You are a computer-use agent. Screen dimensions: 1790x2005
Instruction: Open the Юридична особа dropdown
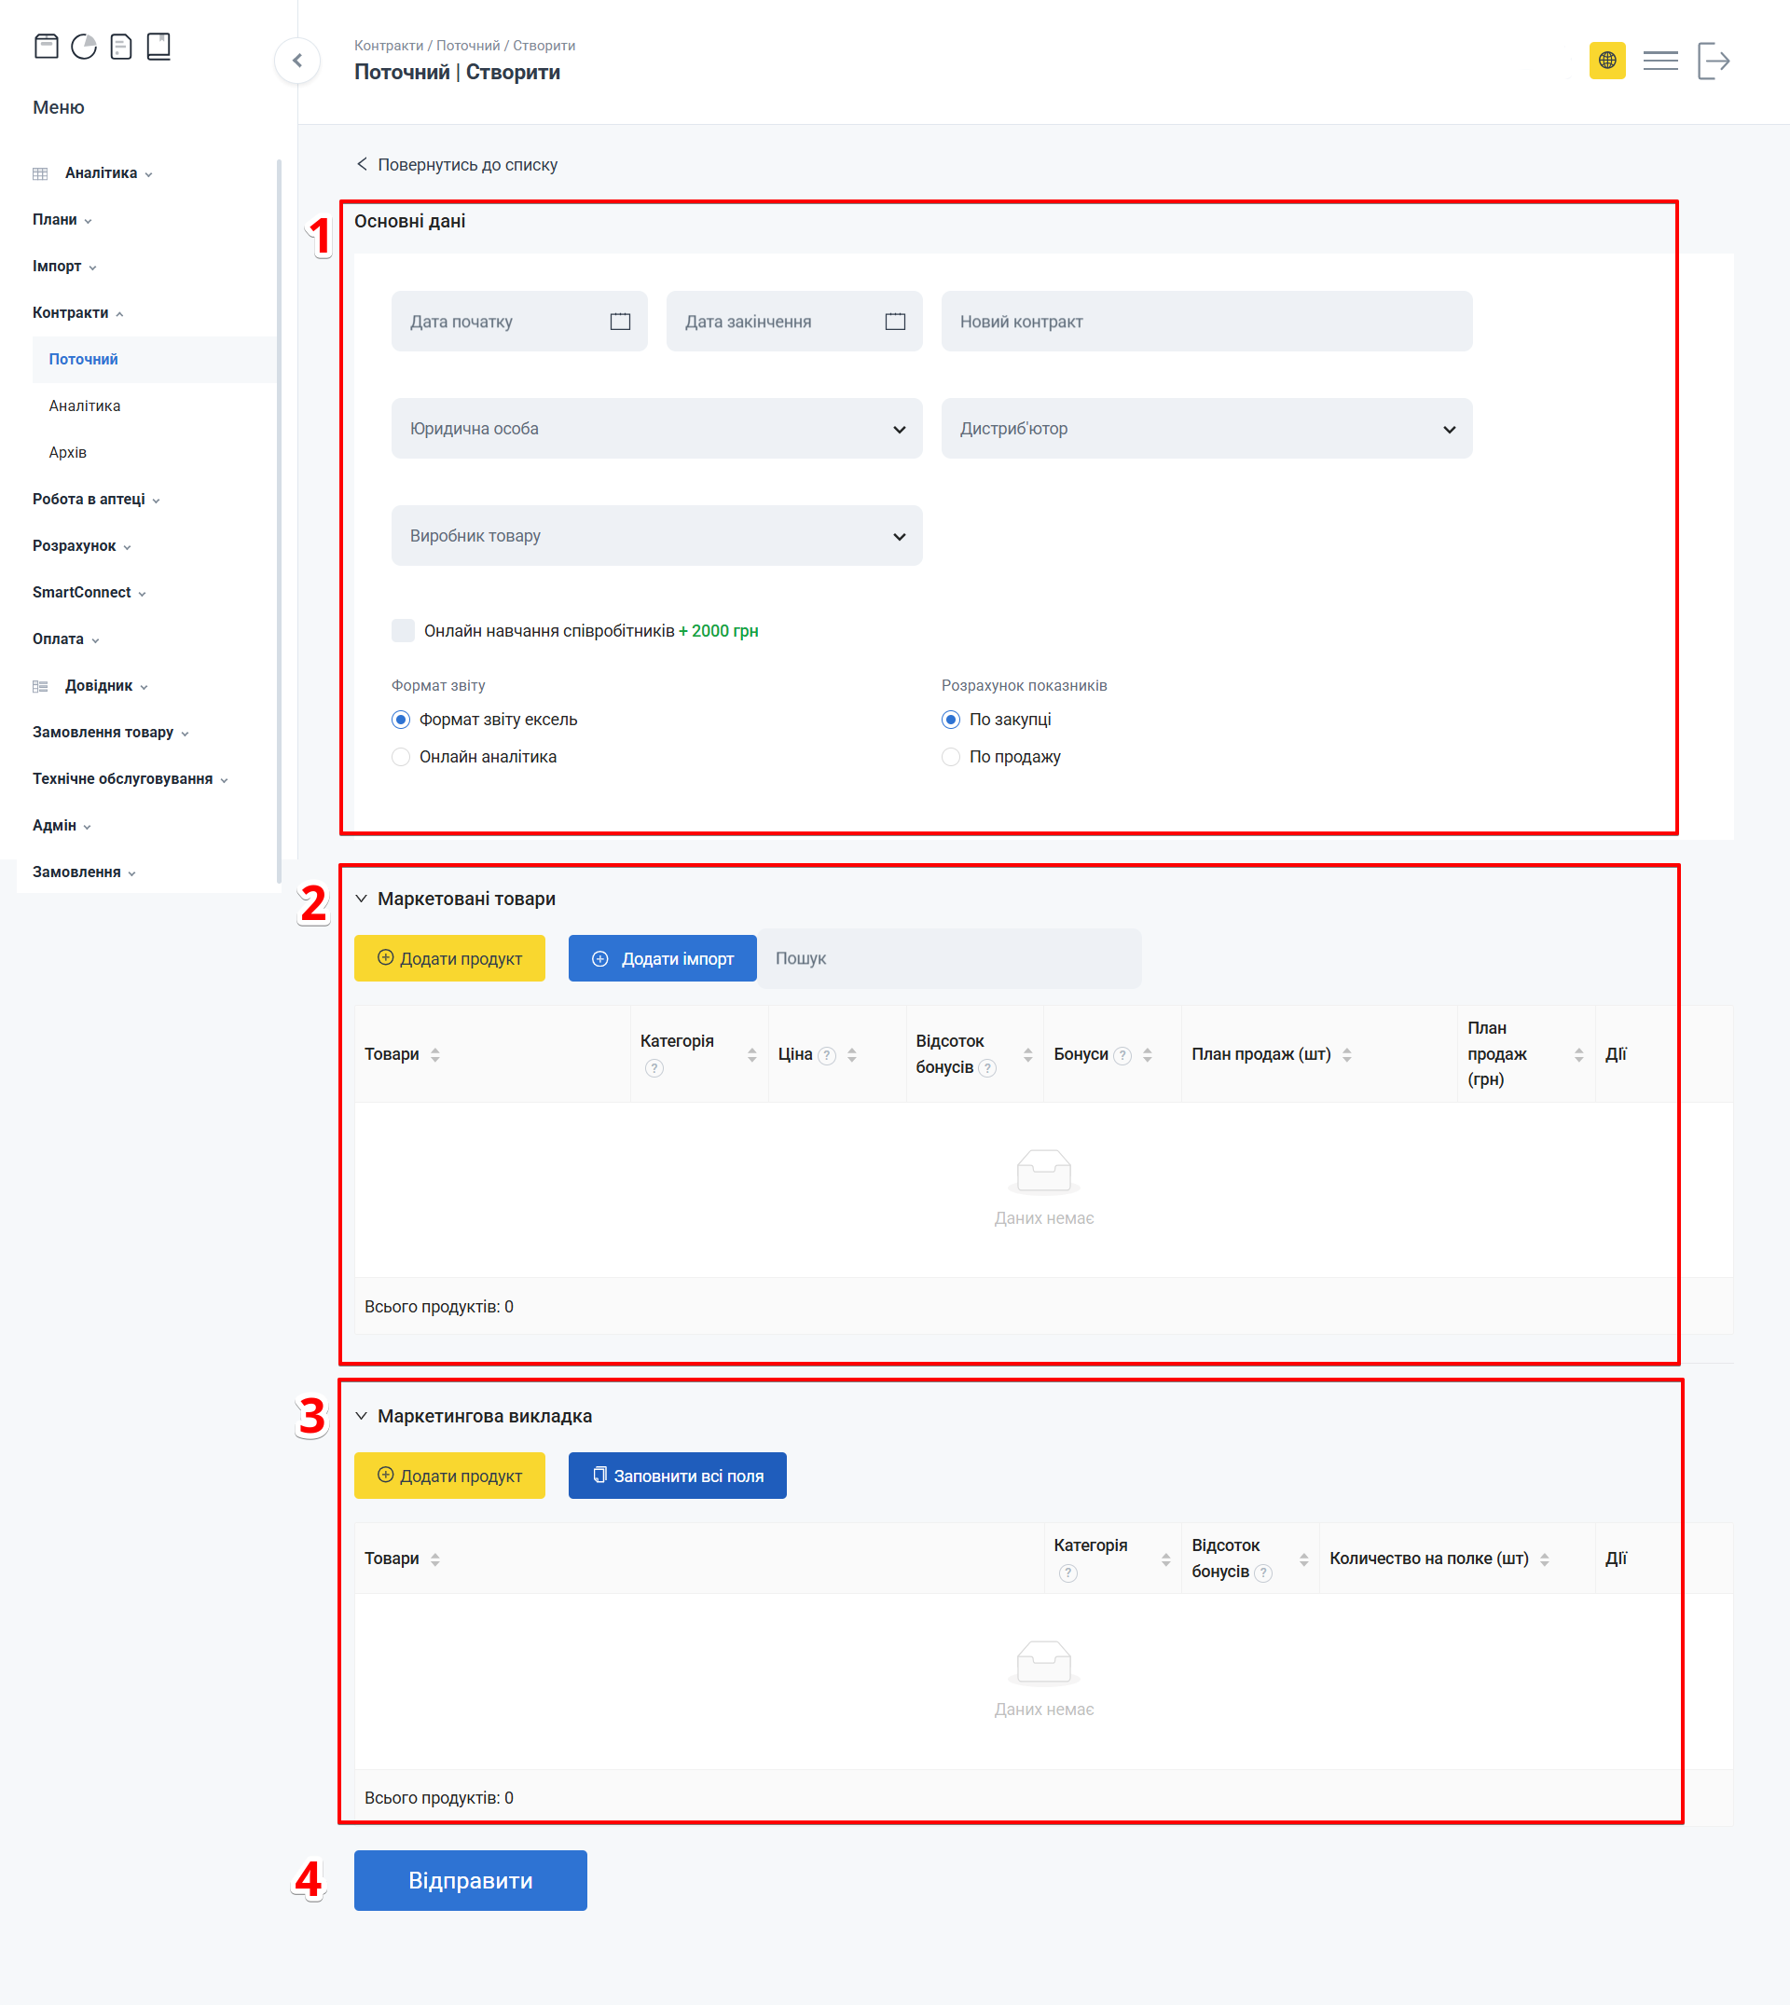pos(656,429)
